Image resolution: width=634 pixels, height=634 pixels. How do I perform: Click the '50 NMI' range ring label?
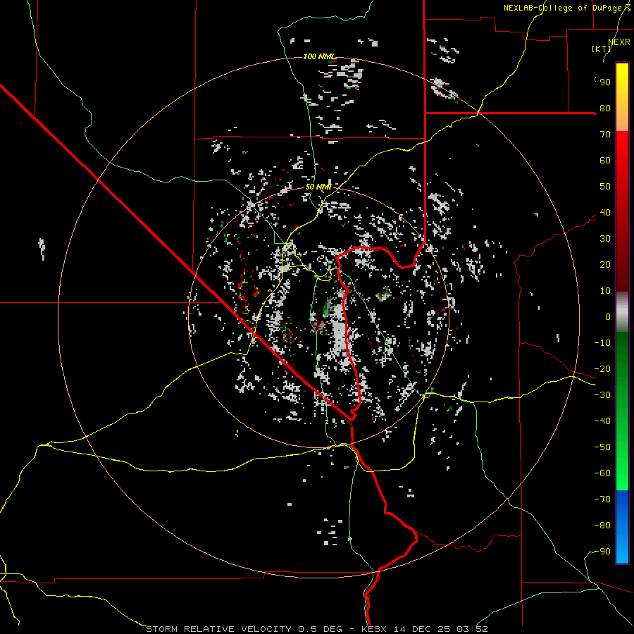click(318, 187)
